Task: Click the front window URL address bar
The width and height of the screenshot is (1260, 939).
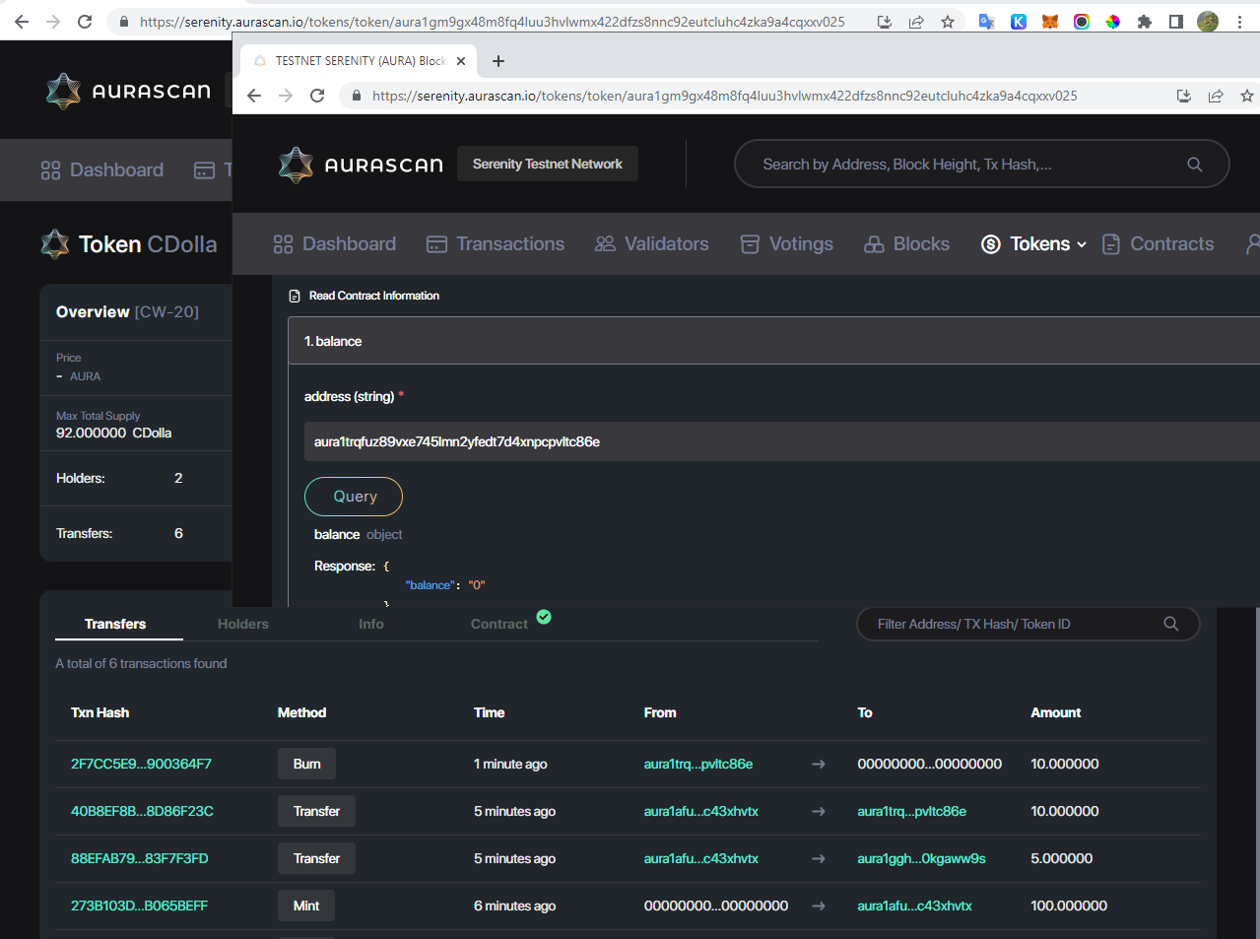Action: (725, 96)
